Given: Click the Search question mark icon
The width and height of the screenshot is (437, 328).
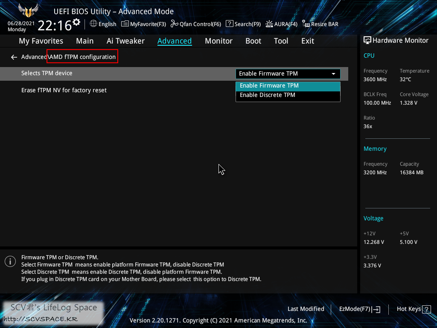Looking at the screenshot, I should (x=229, y=24).
